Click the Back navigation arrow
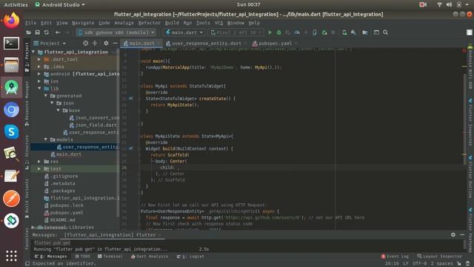The width and height of the screenshot is (474, 267). pyautogui.click(x=58, y=33)
